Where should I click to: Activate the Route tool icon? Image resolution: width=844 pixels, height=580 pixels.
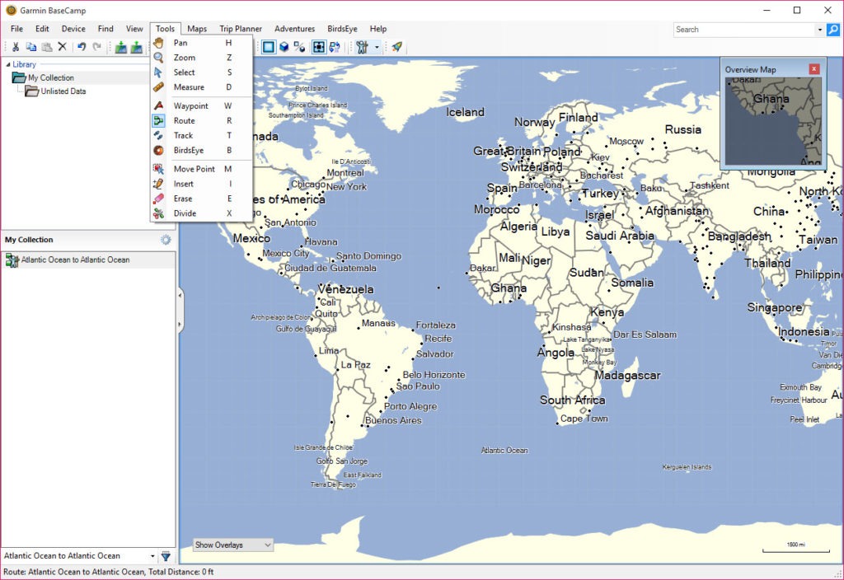158,120
